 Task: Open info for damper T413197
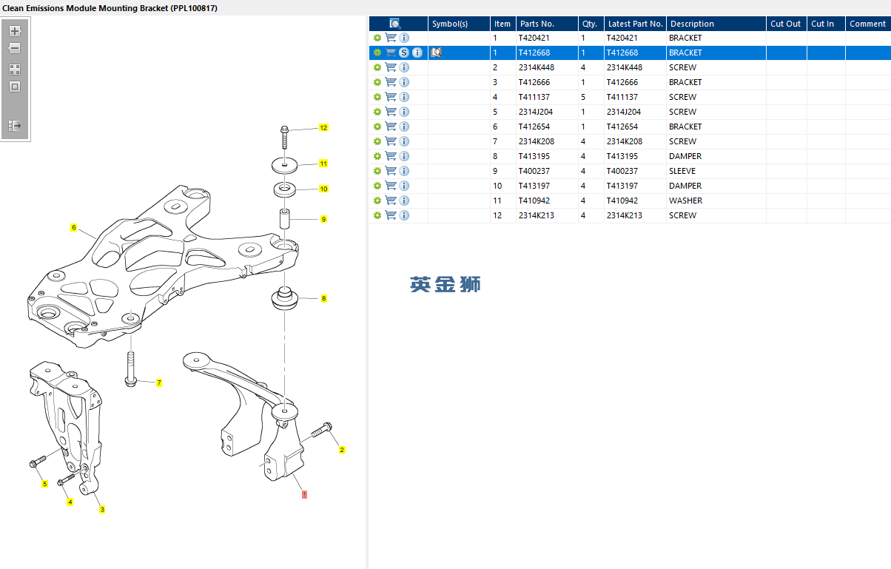404,186
